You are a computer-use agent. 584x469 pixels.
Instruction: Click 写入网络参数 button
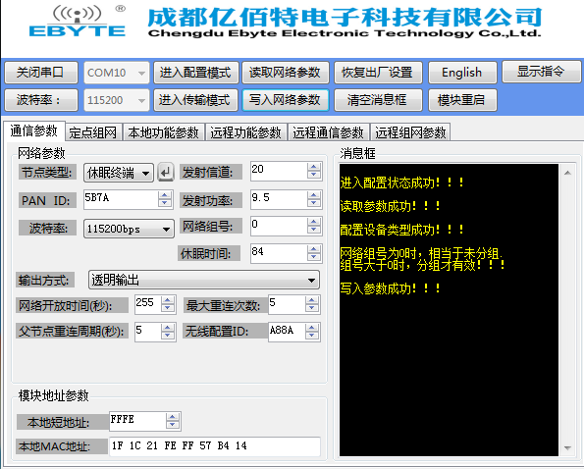pos(286,100)
